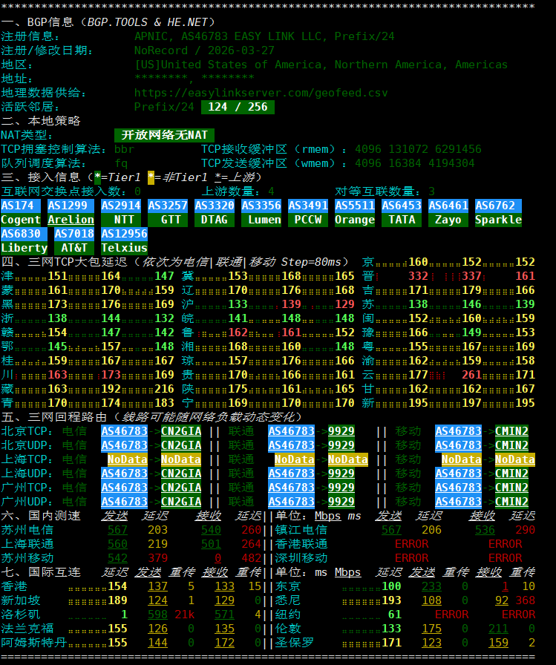The height and width of the screenshot is (665, 556).
Task: Select the Liberty provider label
Action: (24, 248)
